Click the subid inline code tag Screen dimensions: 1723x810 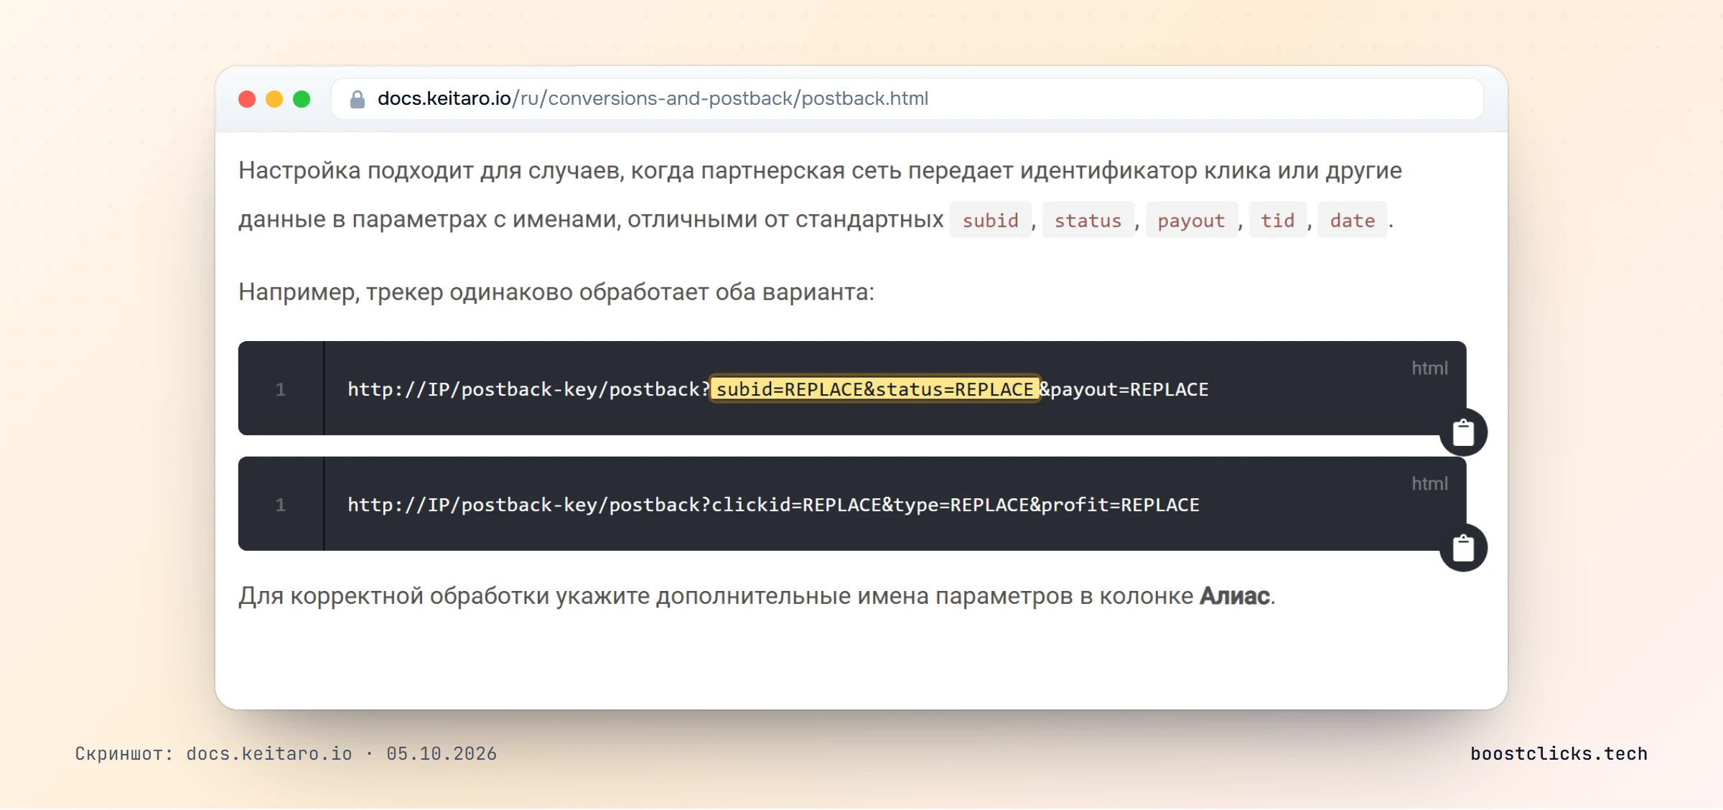990,220
